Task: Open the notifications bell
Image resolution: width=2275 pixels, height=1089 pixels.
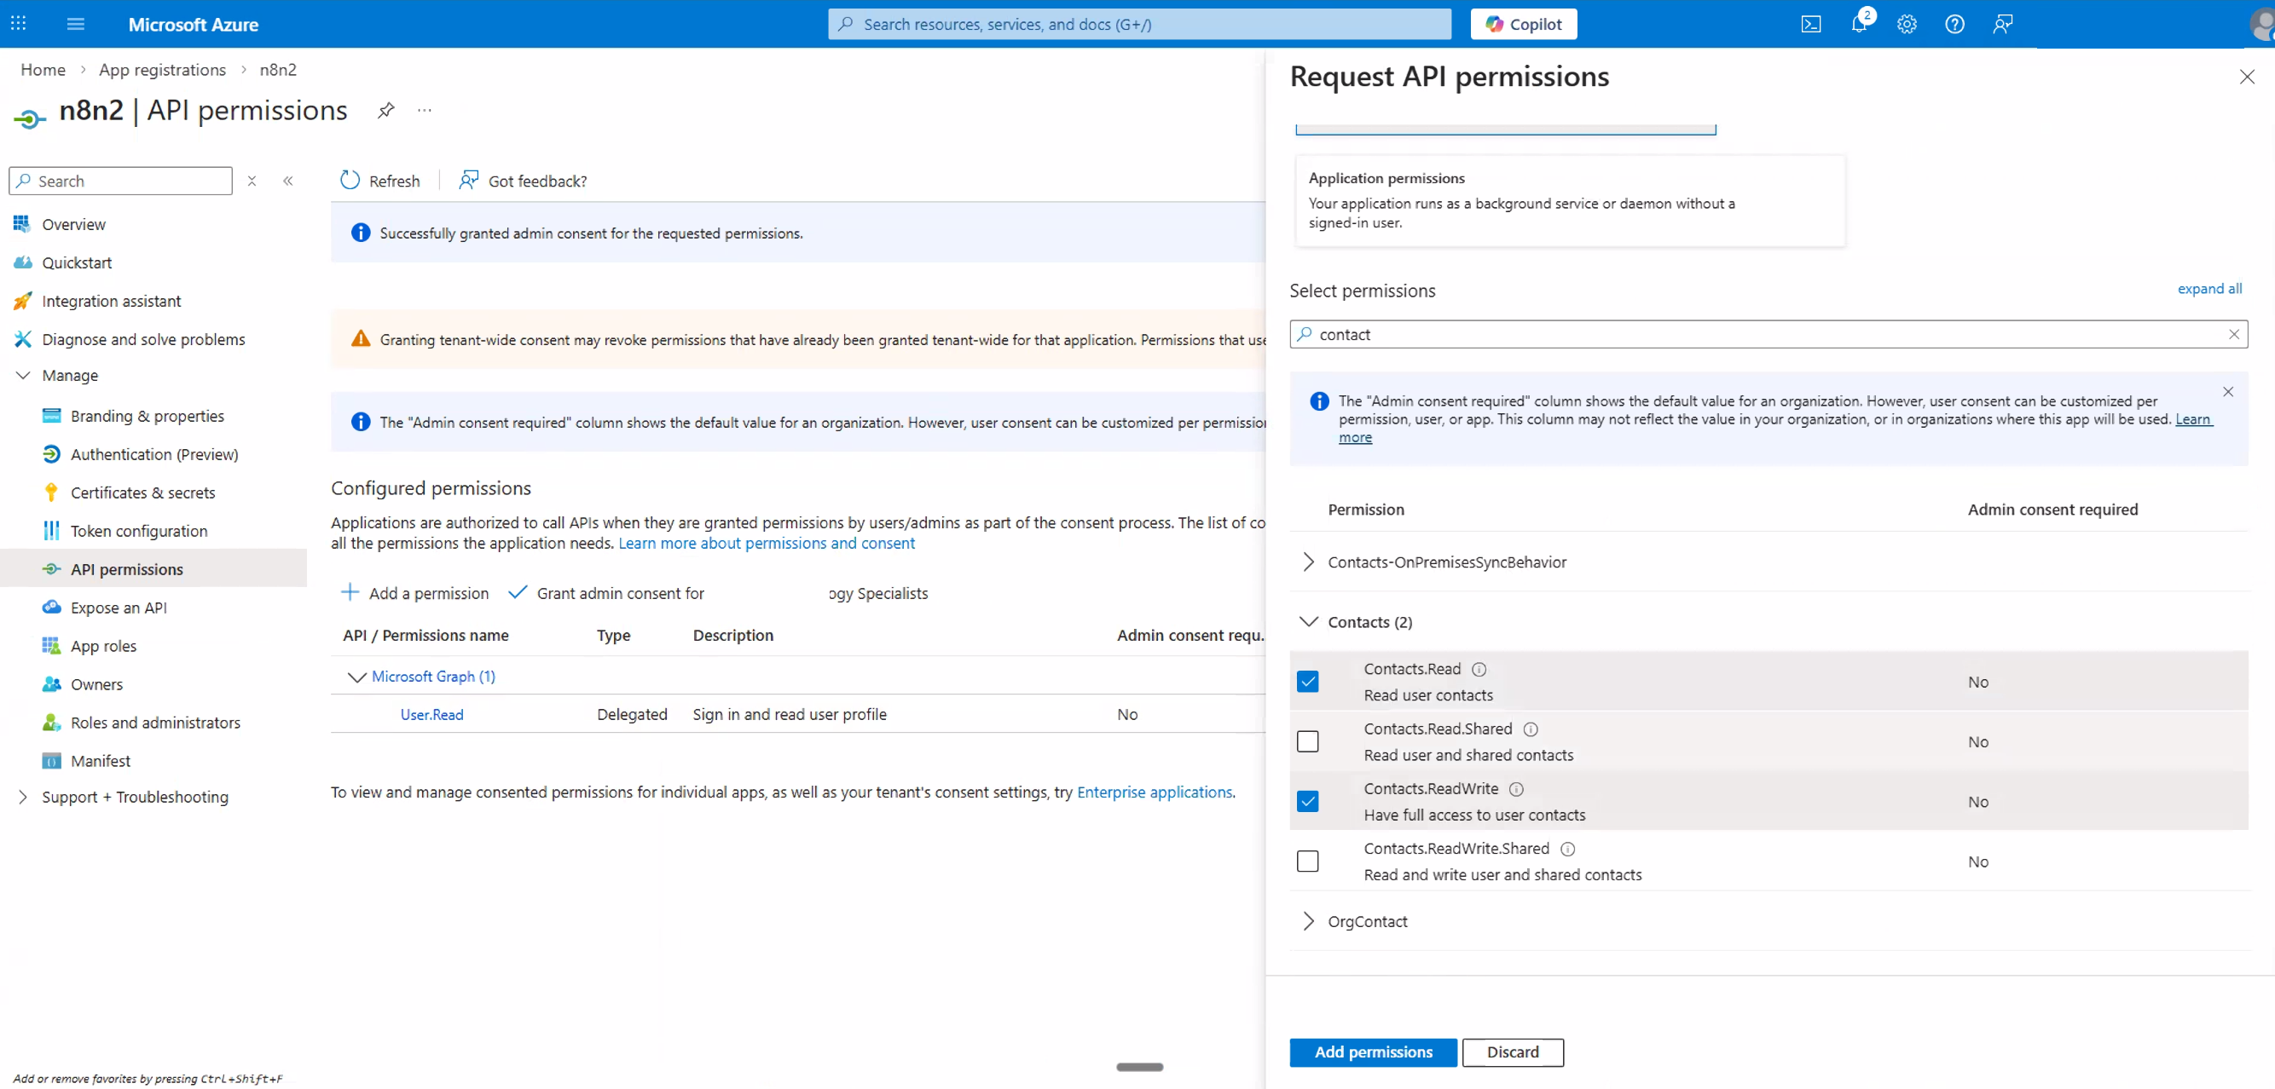Action: coord(1859,25)
